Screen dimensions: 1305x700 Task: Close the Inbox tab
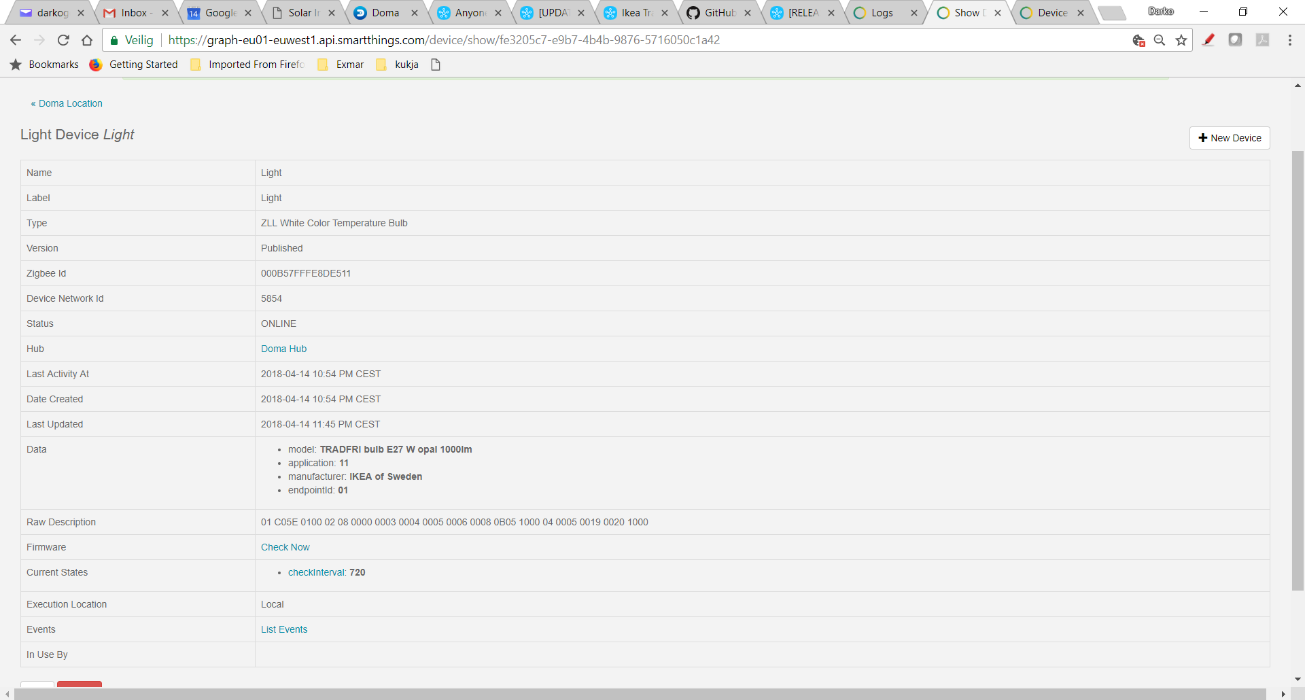tap(165, 13)
